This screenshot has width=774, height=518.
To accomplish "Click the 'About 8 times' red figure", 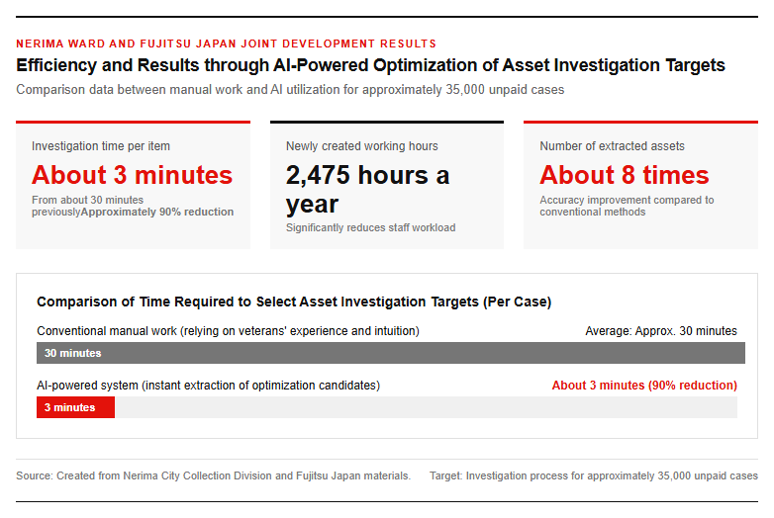I will click(x=624, y=175).
